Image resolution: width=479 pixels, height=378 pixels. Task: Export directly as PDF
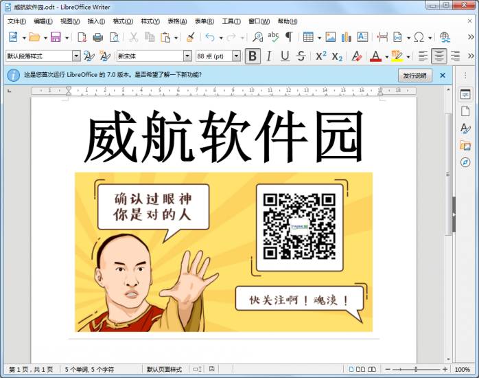[82, 37]
